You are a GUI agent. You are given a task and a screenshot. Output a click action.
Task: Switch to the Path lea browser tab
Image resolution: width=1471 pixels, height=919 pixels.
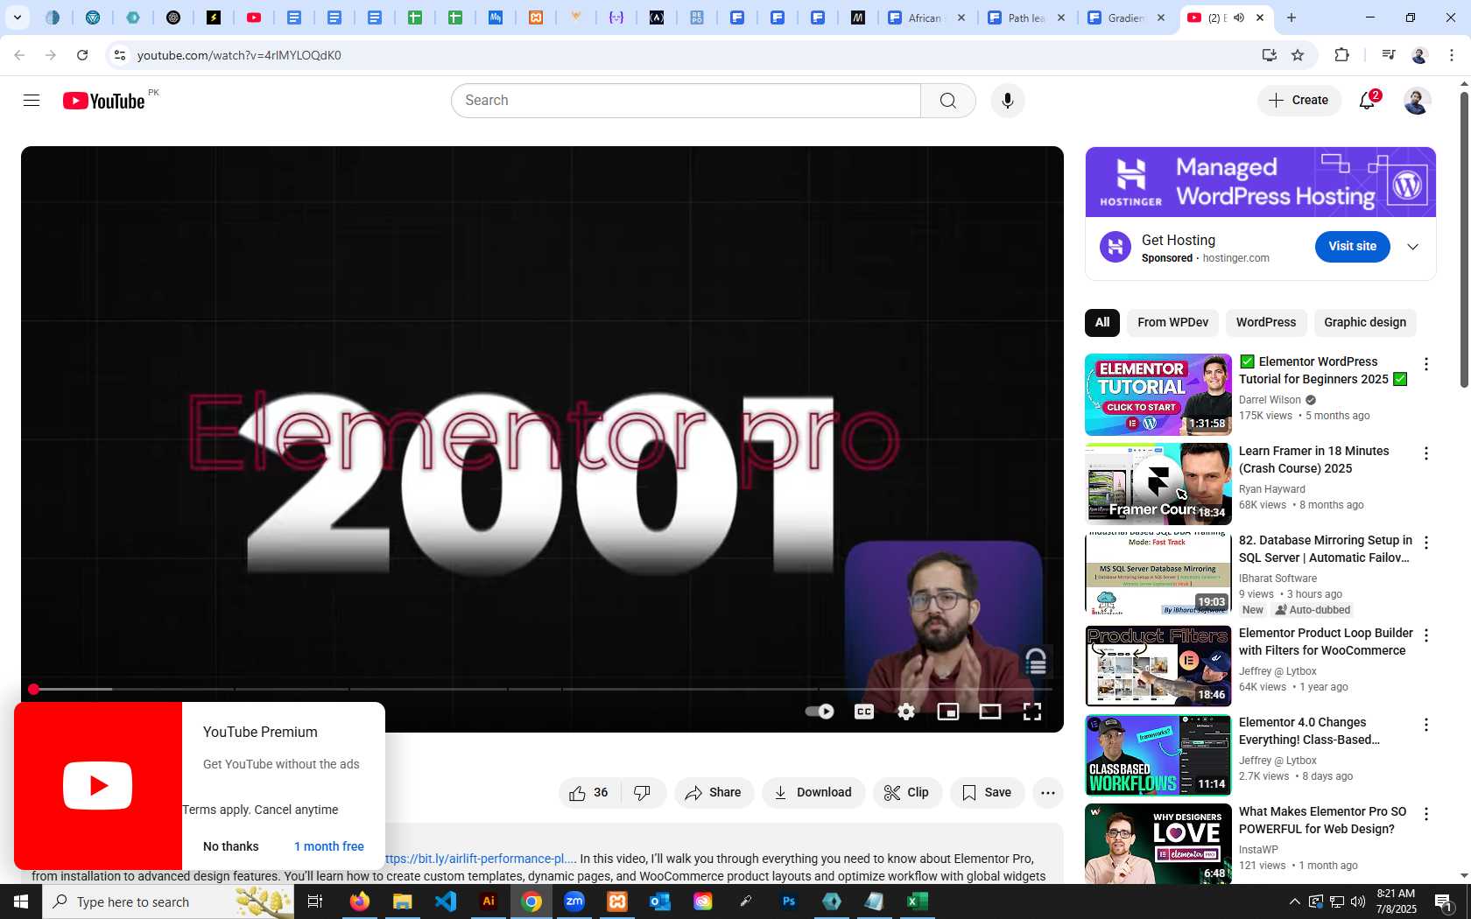1026,18
